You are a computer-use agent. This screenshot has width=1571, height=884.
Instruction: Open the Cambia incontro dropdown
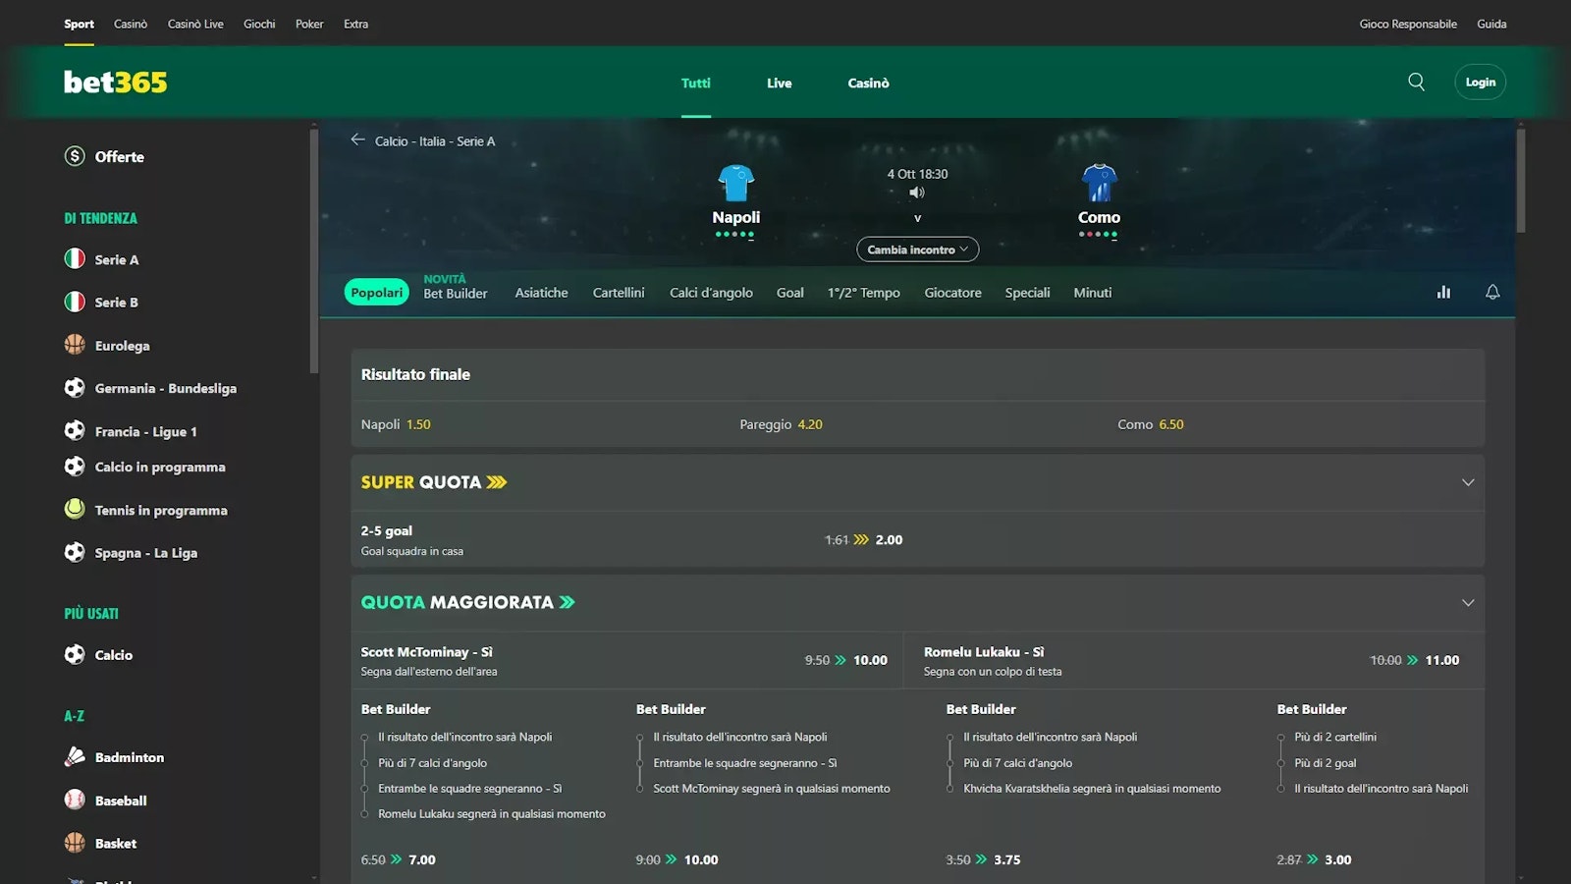[917, 249]
